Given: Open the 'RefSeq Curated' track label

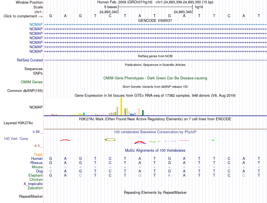Looking at the screenshot, I should pyautogui.click(x=30, y=60).
